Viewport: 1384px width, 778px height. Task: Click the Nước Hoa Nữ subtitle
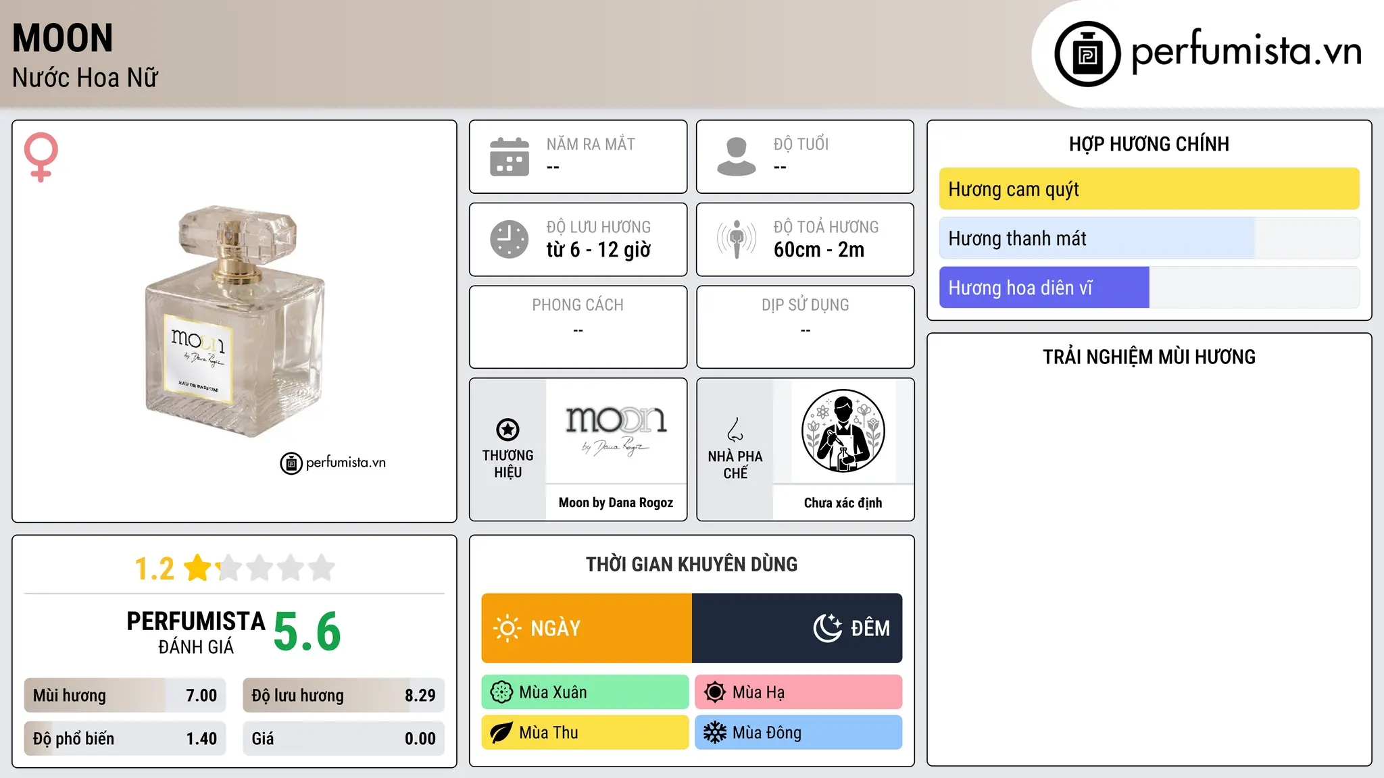[85, 78]
